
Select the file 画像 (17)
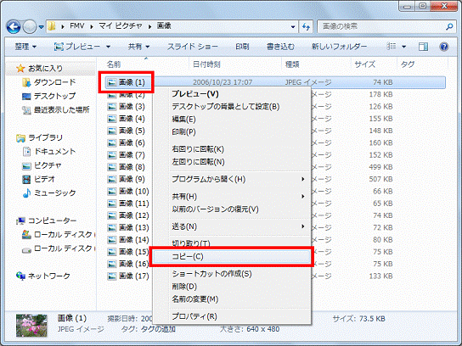(128, 276)
